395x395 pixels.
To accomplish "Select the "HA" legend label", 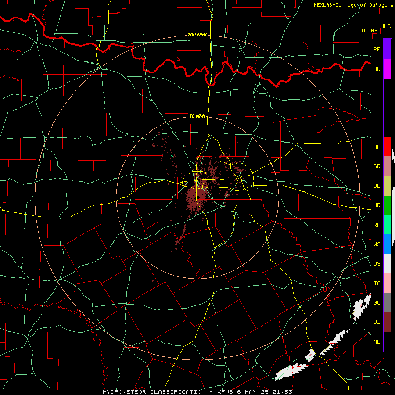I will 377,147.
